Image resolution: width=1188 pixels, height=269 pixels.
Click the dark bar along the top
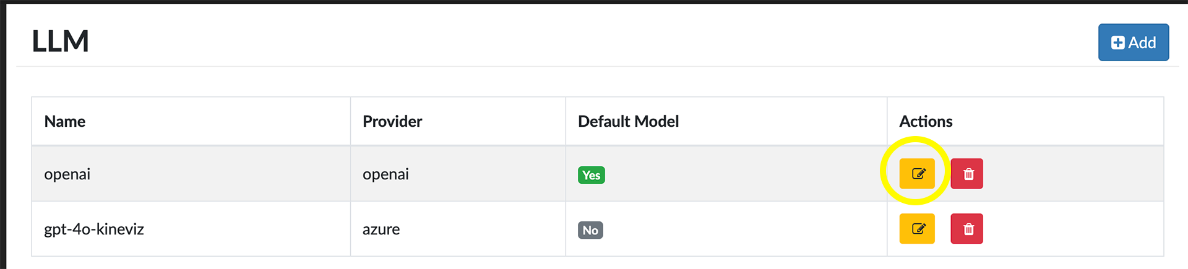(x=594, y=1)
